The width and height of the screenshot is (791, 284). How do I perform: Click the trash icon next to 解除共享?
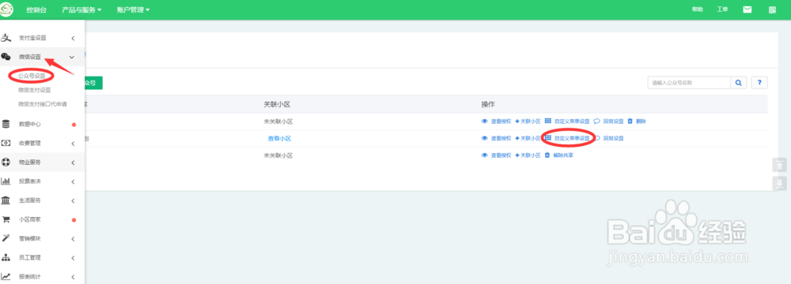[547, 155]
